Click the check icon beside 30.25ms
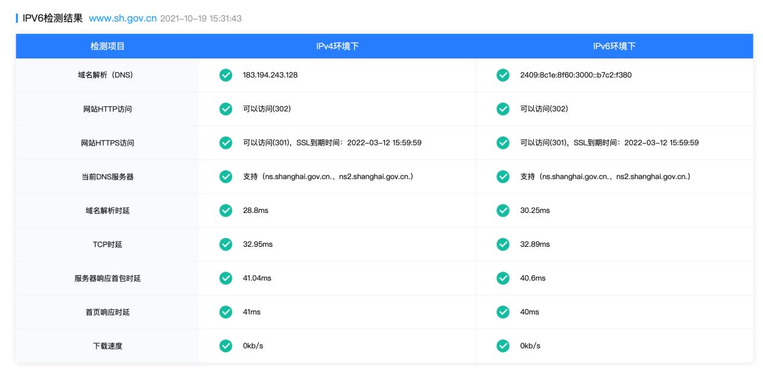Viewport: 763px width, 368px height. 502,211
